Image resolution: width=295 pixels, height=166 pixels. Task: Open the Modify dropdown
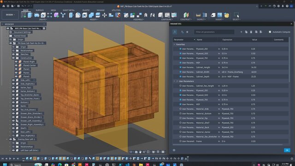click(x=94, y=19)
